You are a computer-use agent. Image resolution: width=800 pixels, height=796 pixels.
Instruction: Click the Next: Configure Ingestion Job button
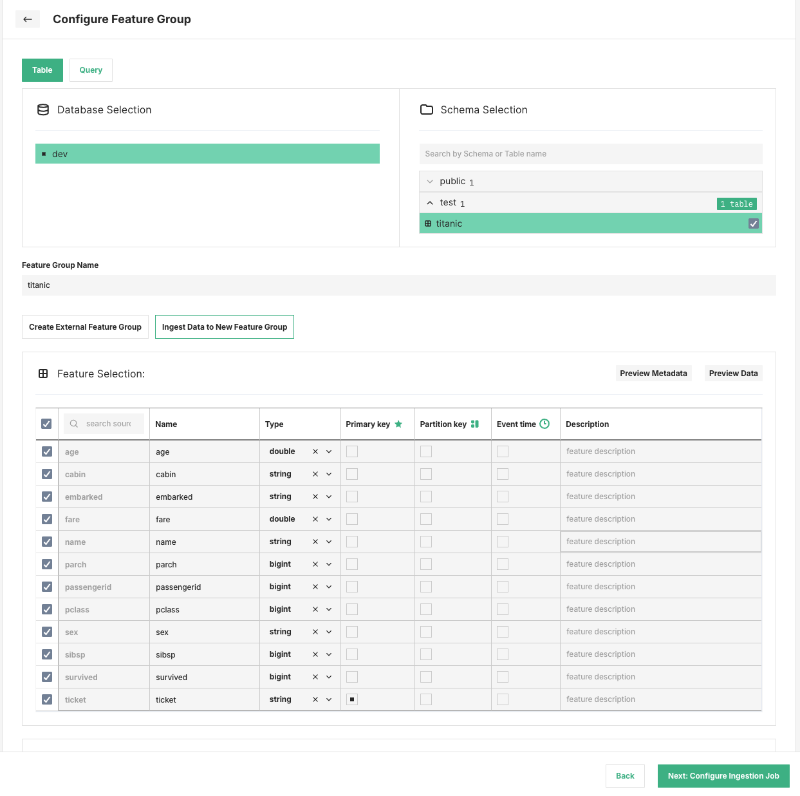point(723,775)
